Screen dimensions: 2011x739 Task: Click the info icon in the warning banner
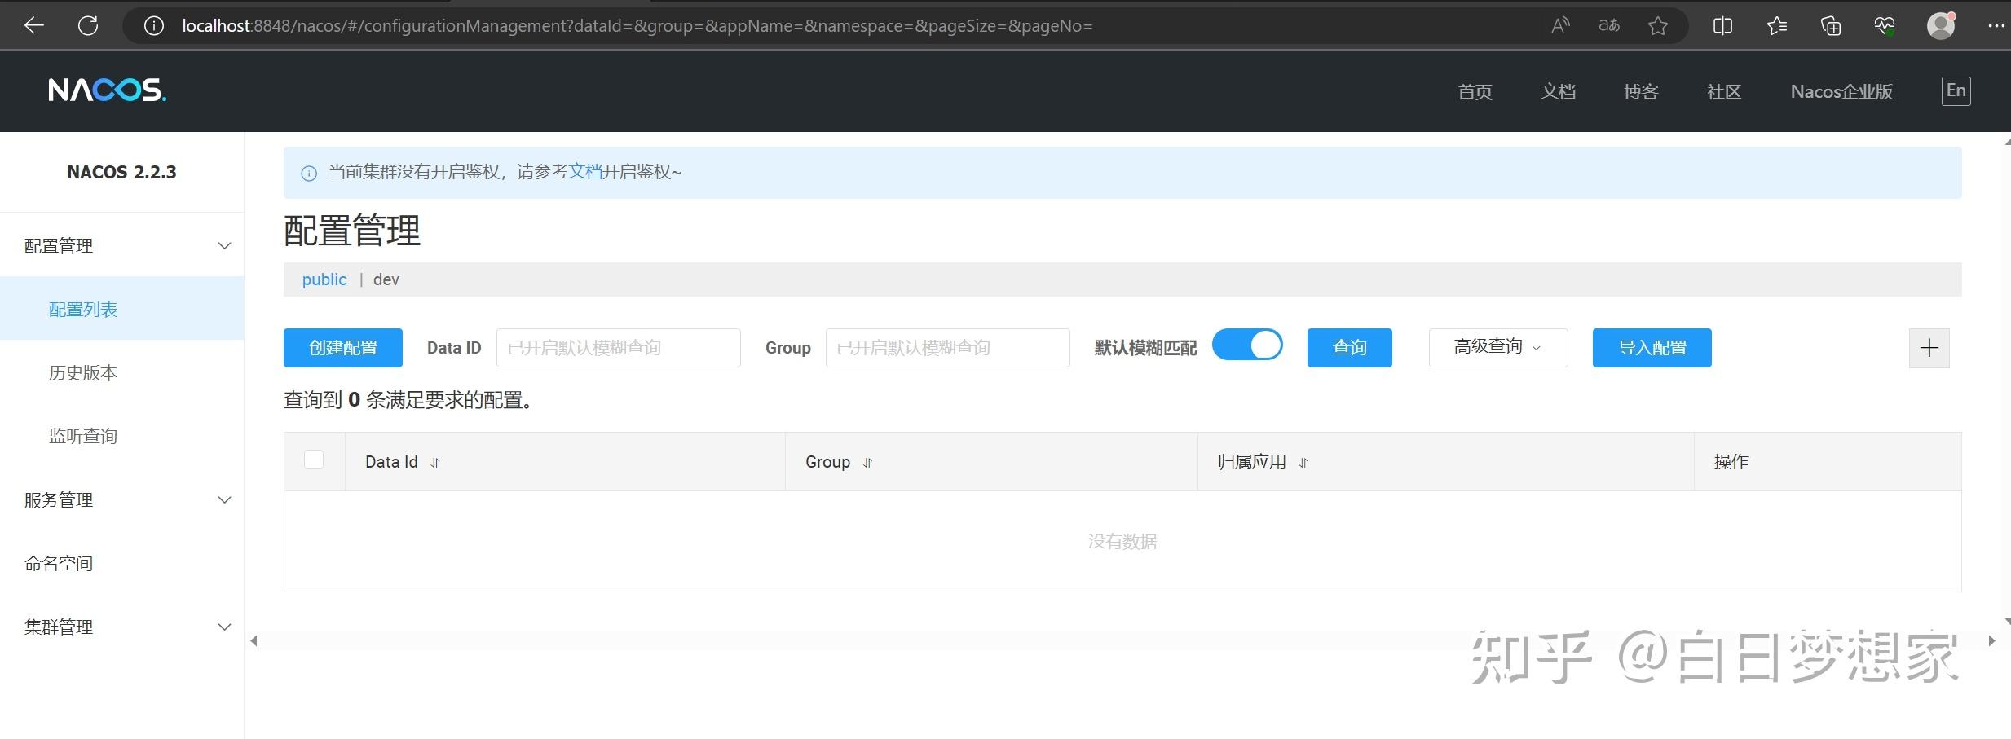click(308, 173)
